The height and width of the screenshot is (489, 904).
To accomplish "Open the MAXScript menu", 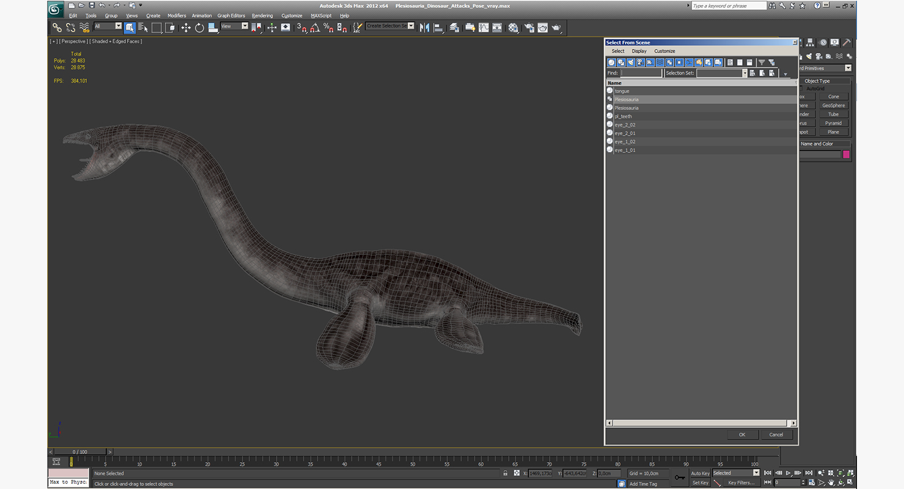I will pos(321,16).
